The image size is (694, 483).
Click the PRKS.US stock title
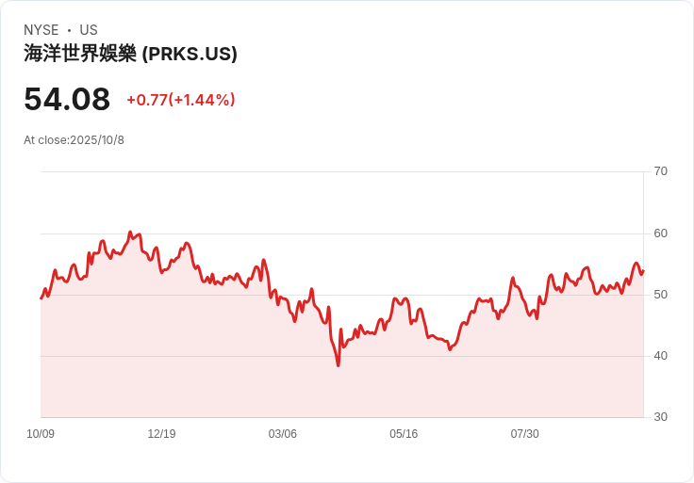pyautogui.click(x=130, y=54)
